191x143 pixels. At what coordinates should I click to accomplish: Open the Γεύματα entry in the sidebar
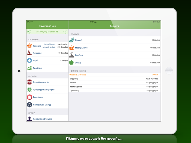click(x=47, y=45)
